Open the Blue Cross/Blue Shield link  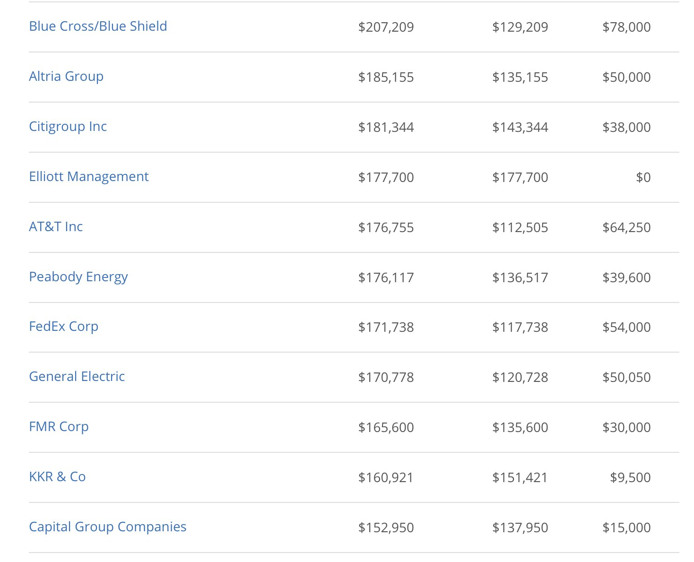coord(98,26)
